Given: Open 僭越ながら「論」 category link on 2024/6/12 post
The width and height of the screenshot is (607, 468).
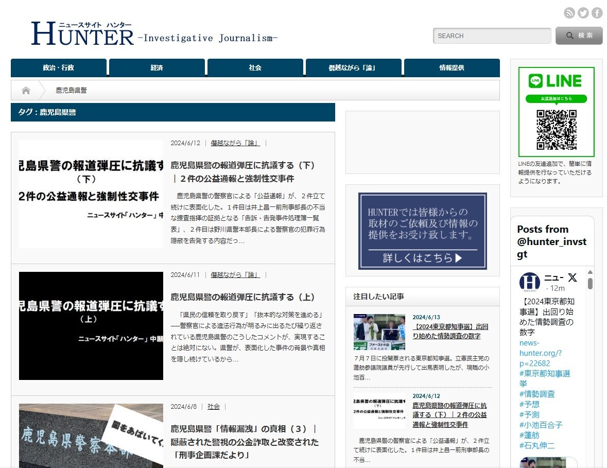Looking at the screenshot, I should coord(235,143).
